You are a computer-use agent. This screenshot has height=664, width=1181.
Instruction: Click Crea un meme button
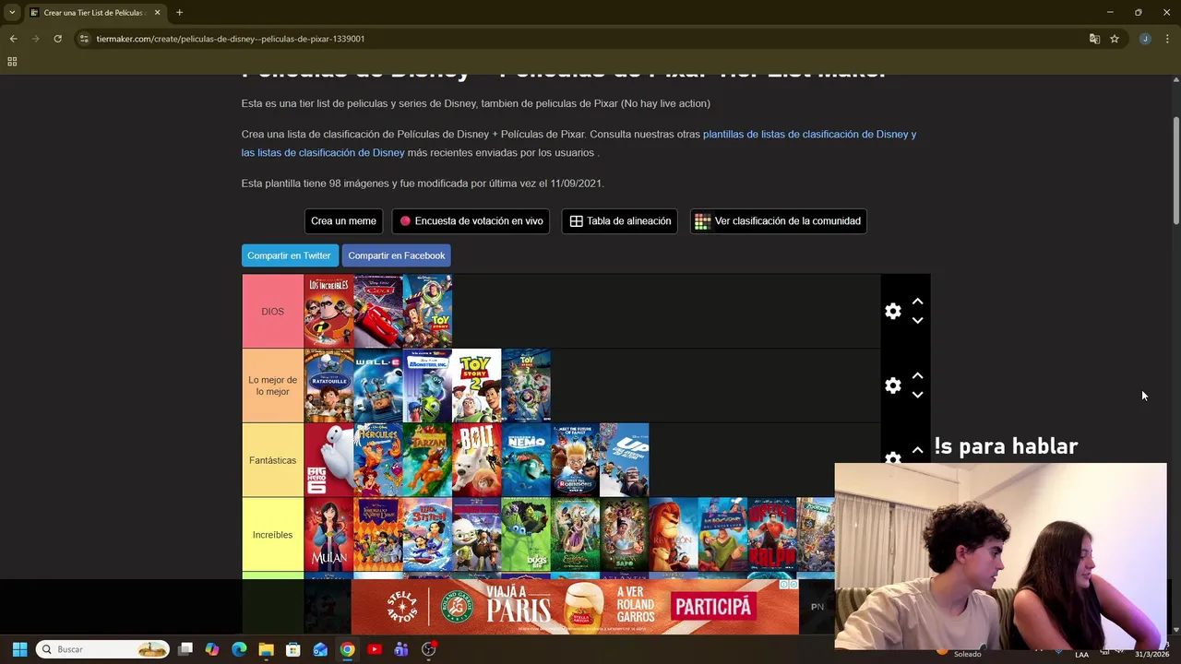coord(343,221)
